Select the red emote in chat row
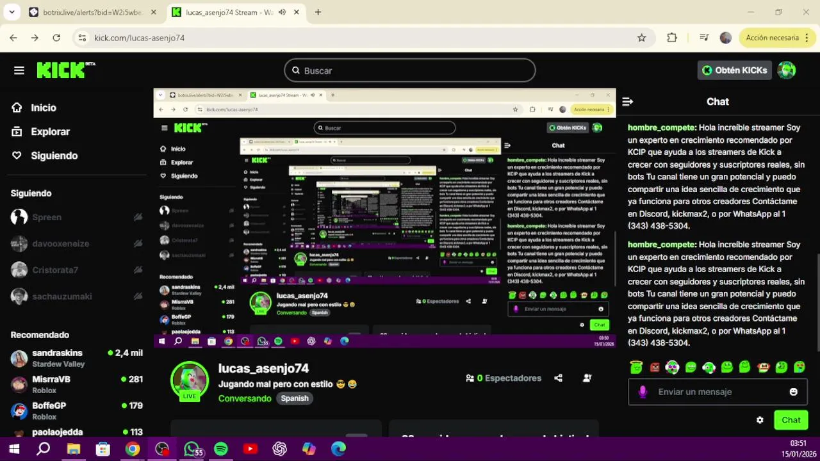Image resolution: width=820 pixels, height=461 pixels. click(655, 368)
